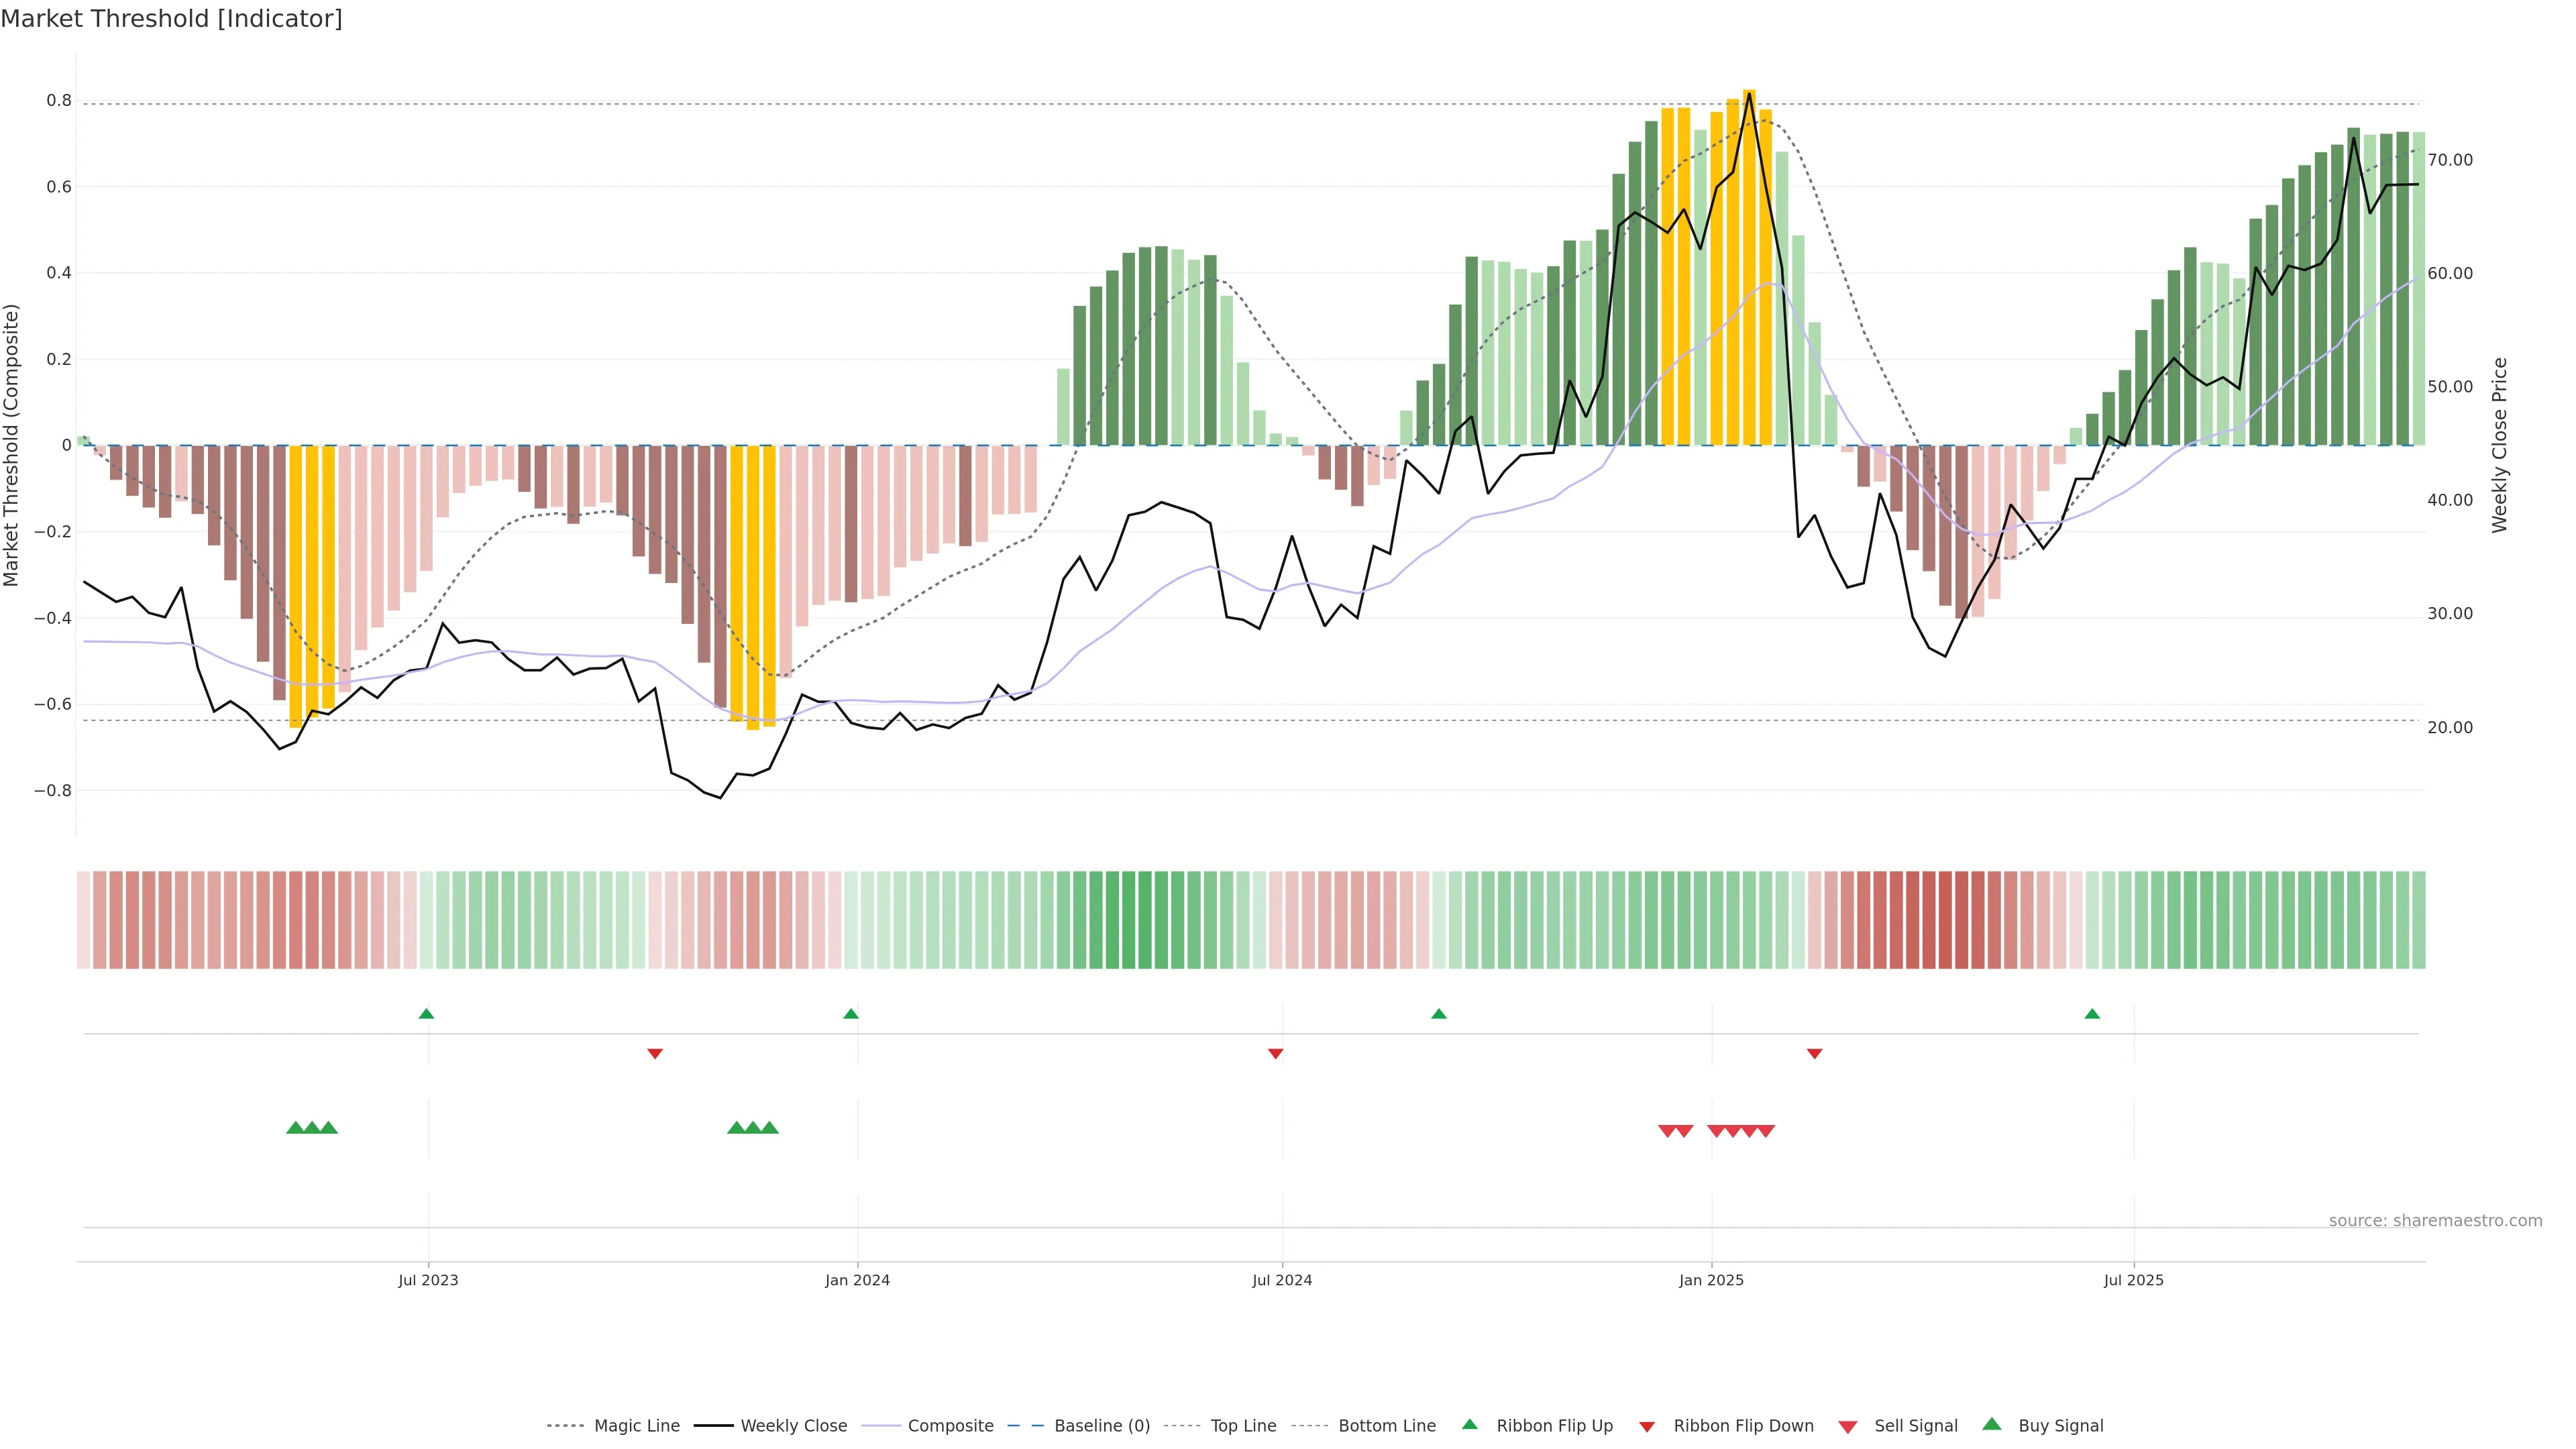Screen dimensions: 2576x1449
Task: Click the Magic Line legend entry
Action: tap(636, 1426)
